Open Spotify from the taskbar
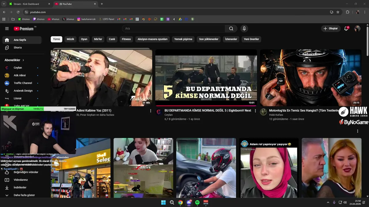Image resolution: width=369 pixels, height=207 pixels. tap(197, 202)
